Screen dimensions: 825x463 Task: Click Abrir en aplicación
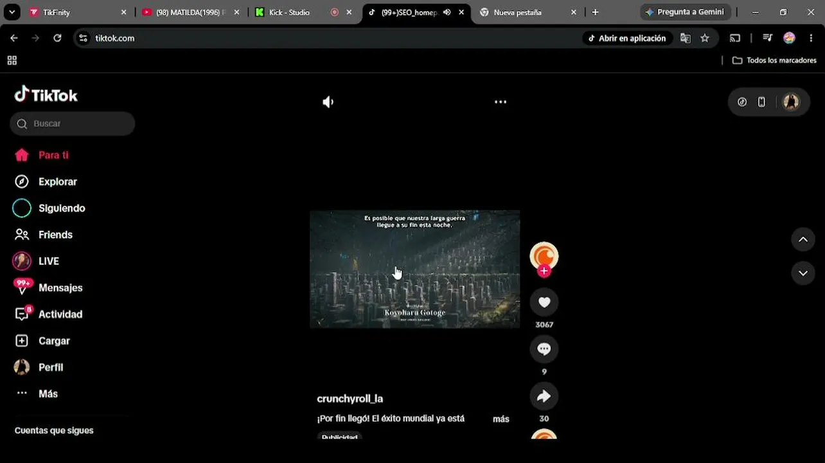[627, 38]
